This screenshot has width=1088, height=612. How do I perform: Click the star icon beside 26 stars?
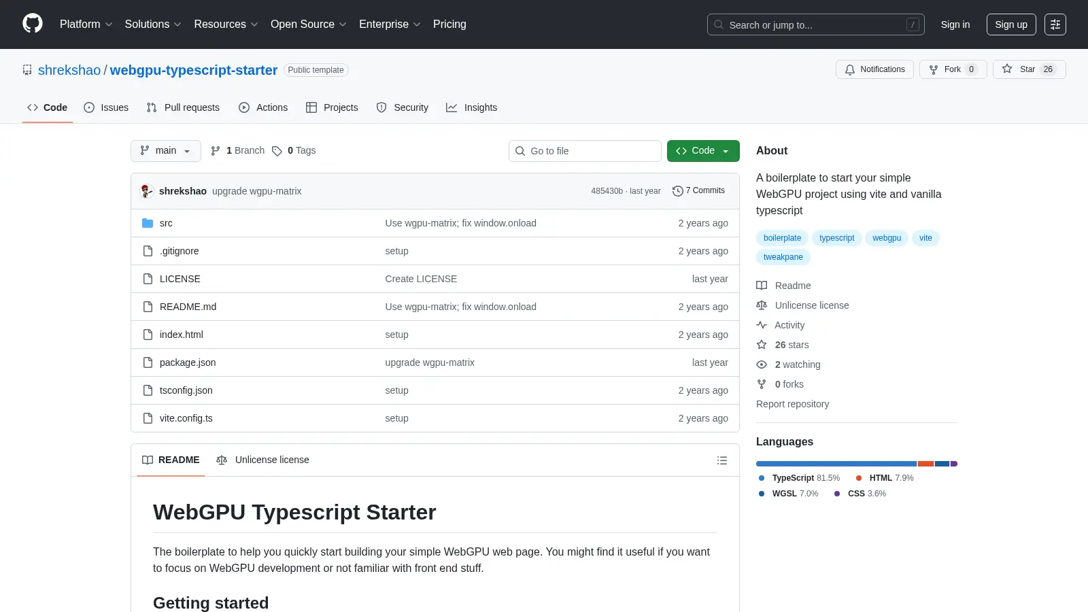[762, 345]
